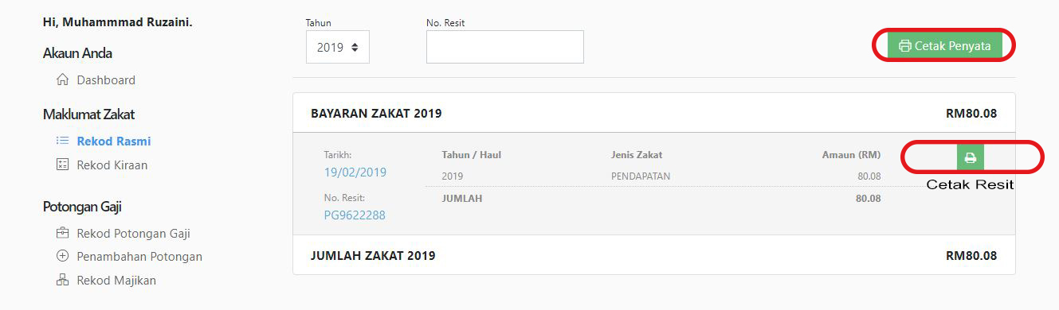The width and height of the screenshot is (1059, 310).
Task: Click the Rekod Potongan Gaji briefcase icon
Action: pos(62,234)
